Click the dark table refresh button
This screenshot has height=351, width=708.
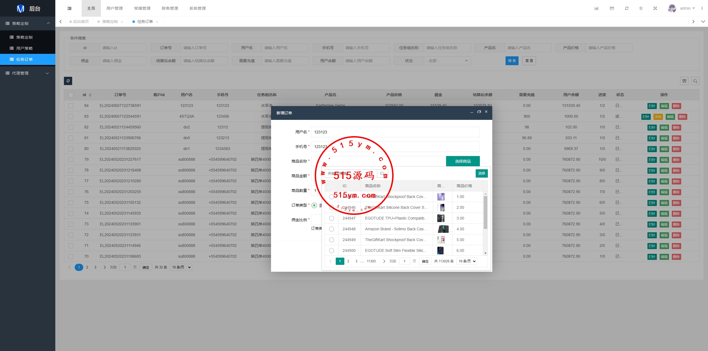[x=68, y=81]
